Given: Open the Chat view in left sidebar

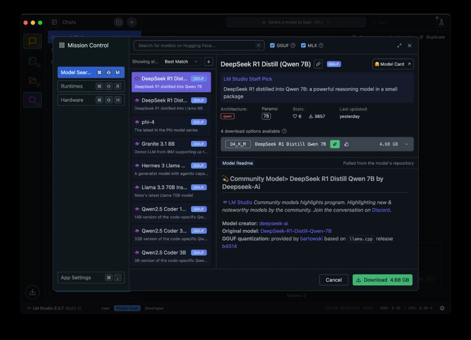Looking at the screenshot, I should click(x=32, y=41).
